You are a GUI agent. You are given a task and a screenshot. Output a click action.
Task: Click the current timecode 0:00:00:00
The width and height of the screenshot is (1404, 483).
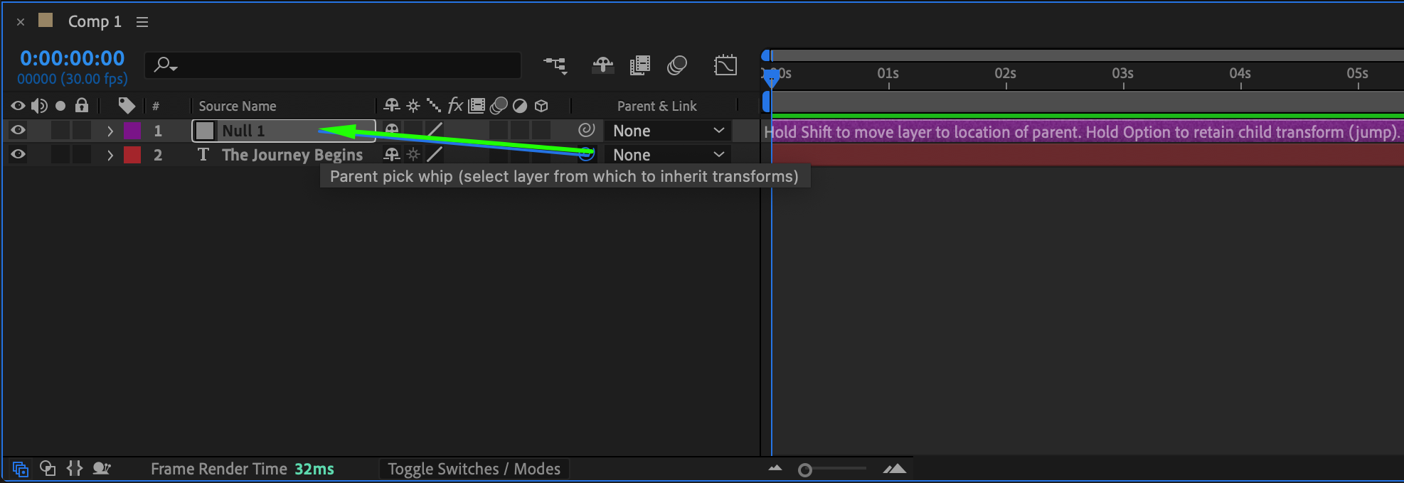72,58
